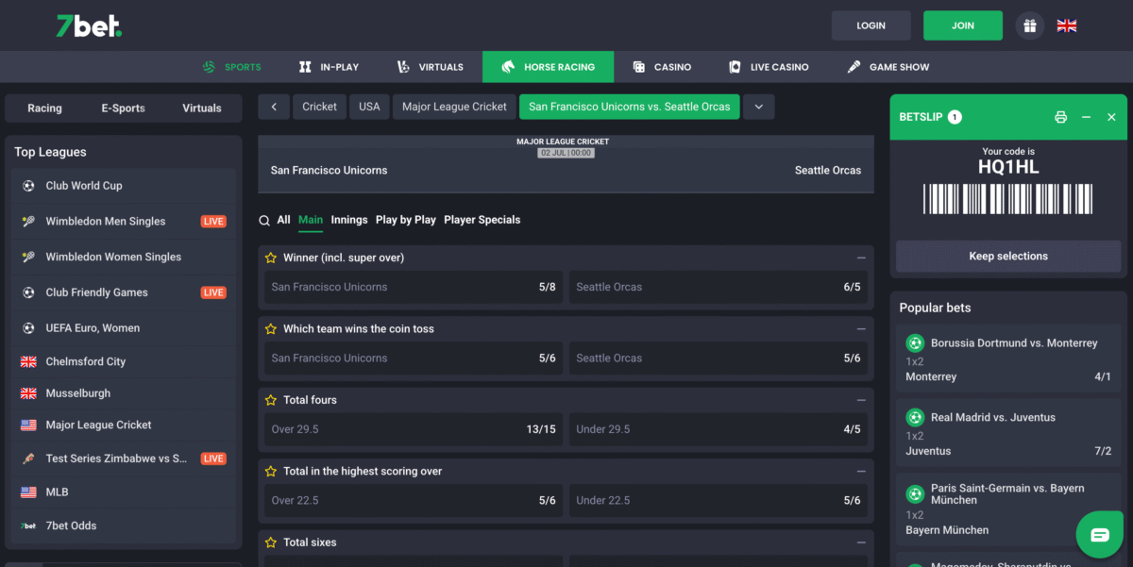Open Wimbledon Women Singles league
Screen dimensions: 1133x567
(x=124, y=257)
